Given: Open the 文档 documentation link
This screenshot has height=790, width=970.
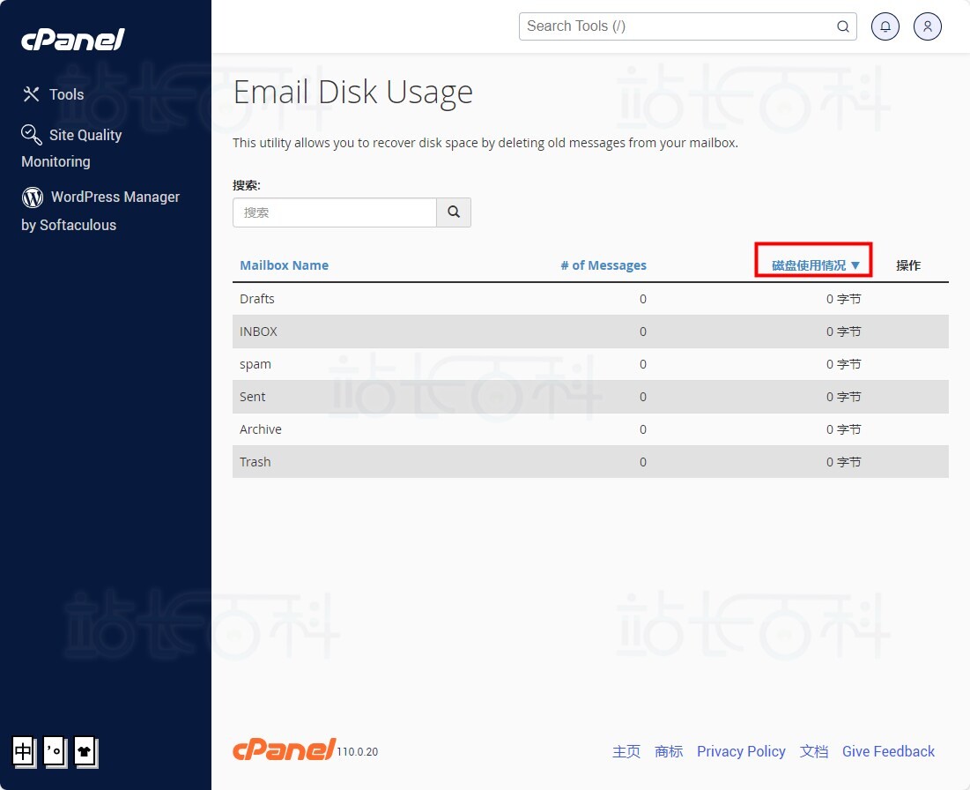Looking at the screenshot, I should pos(814,751).
